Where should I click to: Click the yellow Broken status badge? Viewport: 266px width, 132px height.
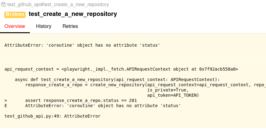(x=15, y=14)
